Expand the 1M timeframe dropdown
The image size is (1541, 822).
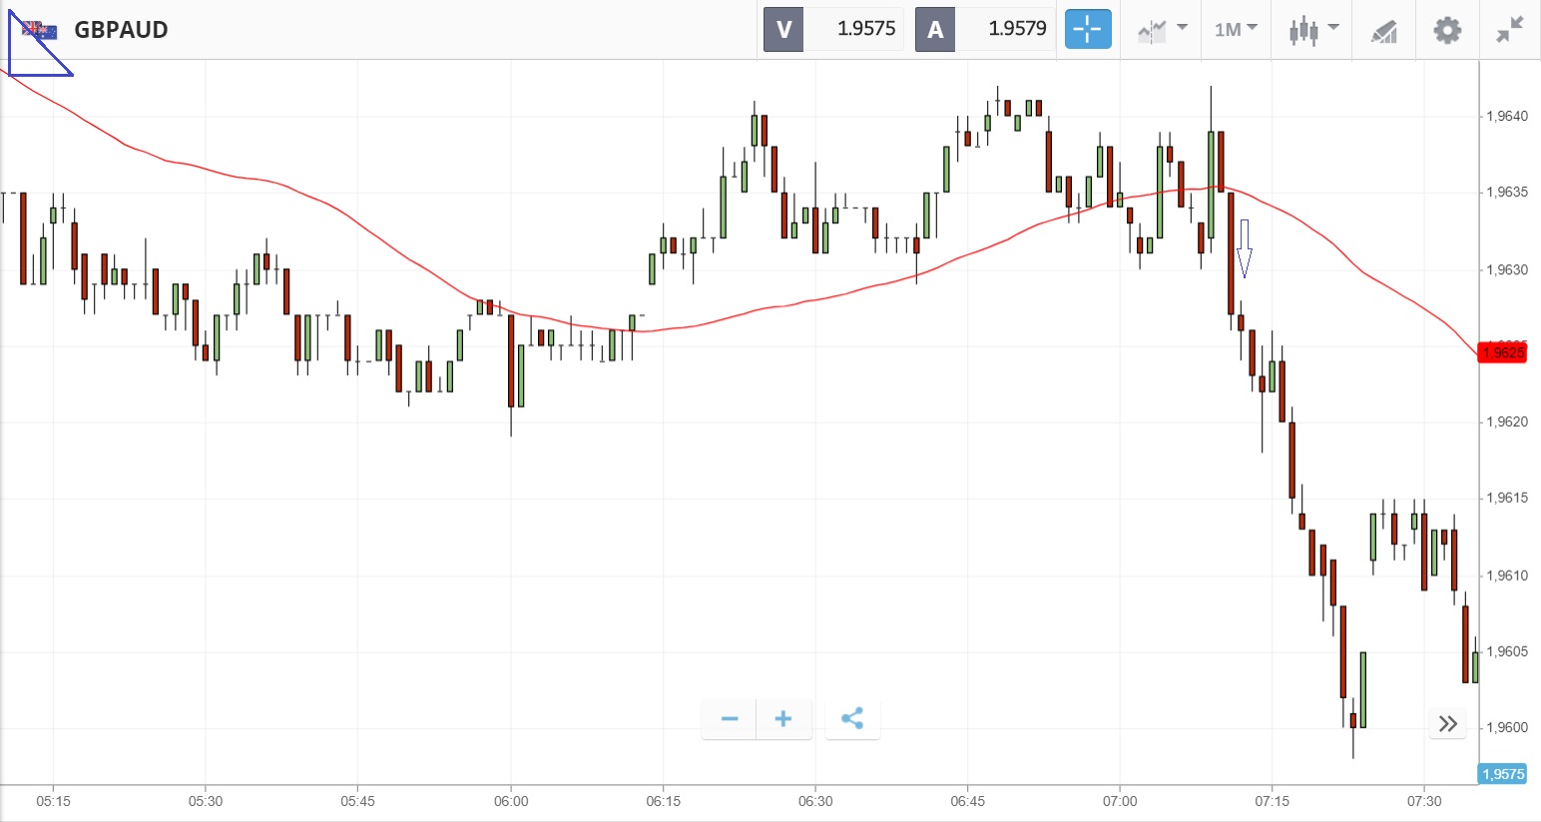pos(1236,30)
